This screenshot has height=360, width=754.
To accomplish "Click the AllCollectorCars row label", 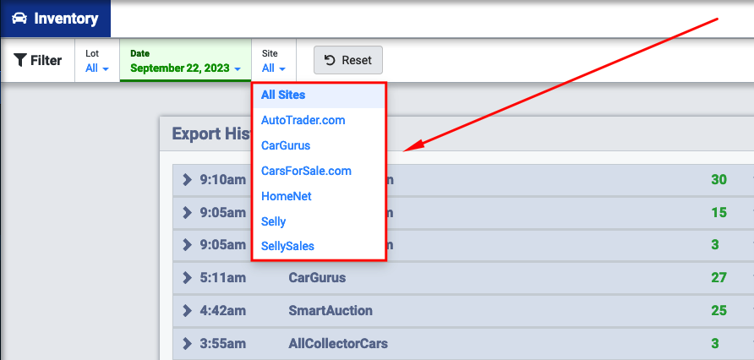I will (x=338, y=344).
